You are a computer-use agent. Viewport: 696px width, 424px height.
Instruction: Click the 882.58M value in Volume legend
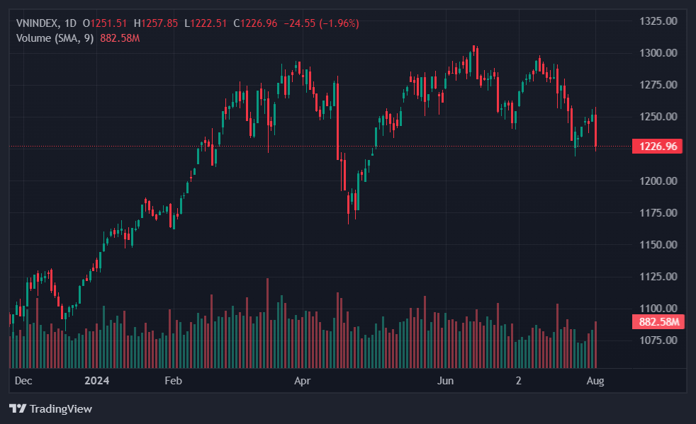(x=120, y=38)
